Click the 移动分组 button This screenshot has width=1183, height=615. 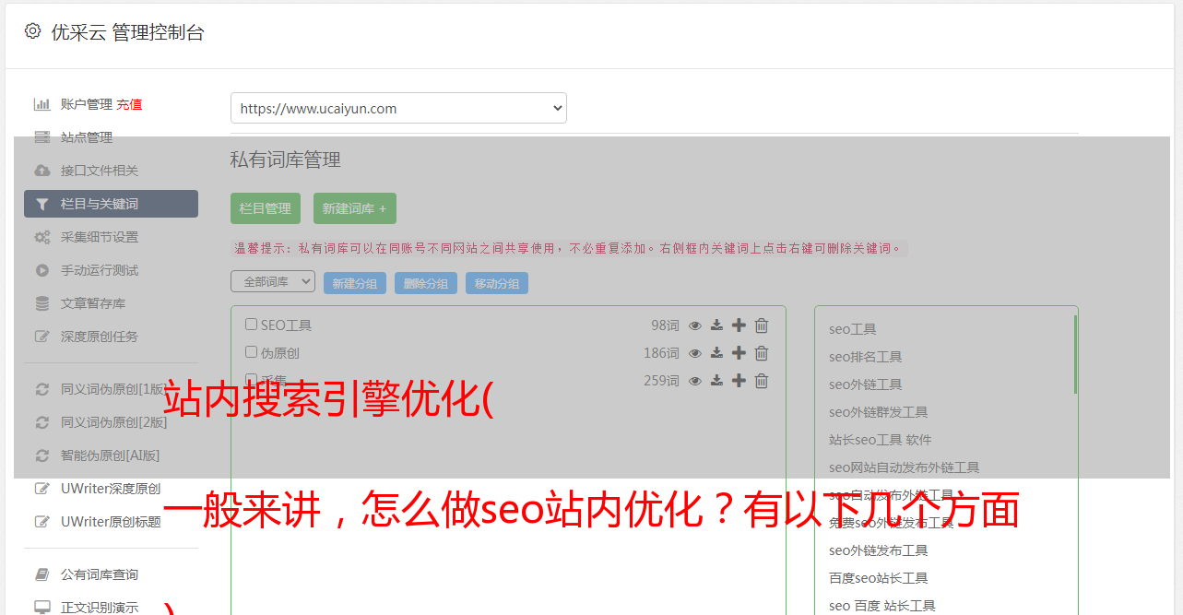497,283
